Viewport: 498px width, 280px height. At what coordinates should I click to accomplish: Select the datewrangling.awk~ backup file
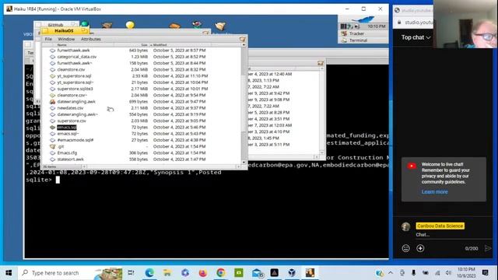78,114
